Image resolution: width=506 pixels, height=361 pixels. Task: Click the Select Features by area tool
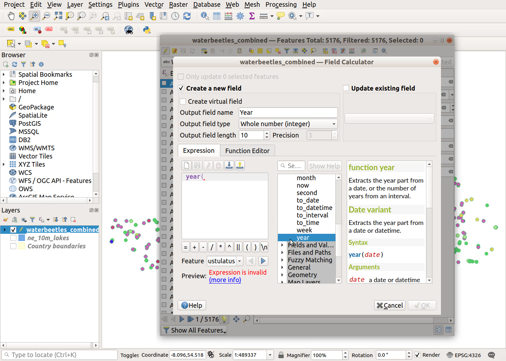(11, 44)
